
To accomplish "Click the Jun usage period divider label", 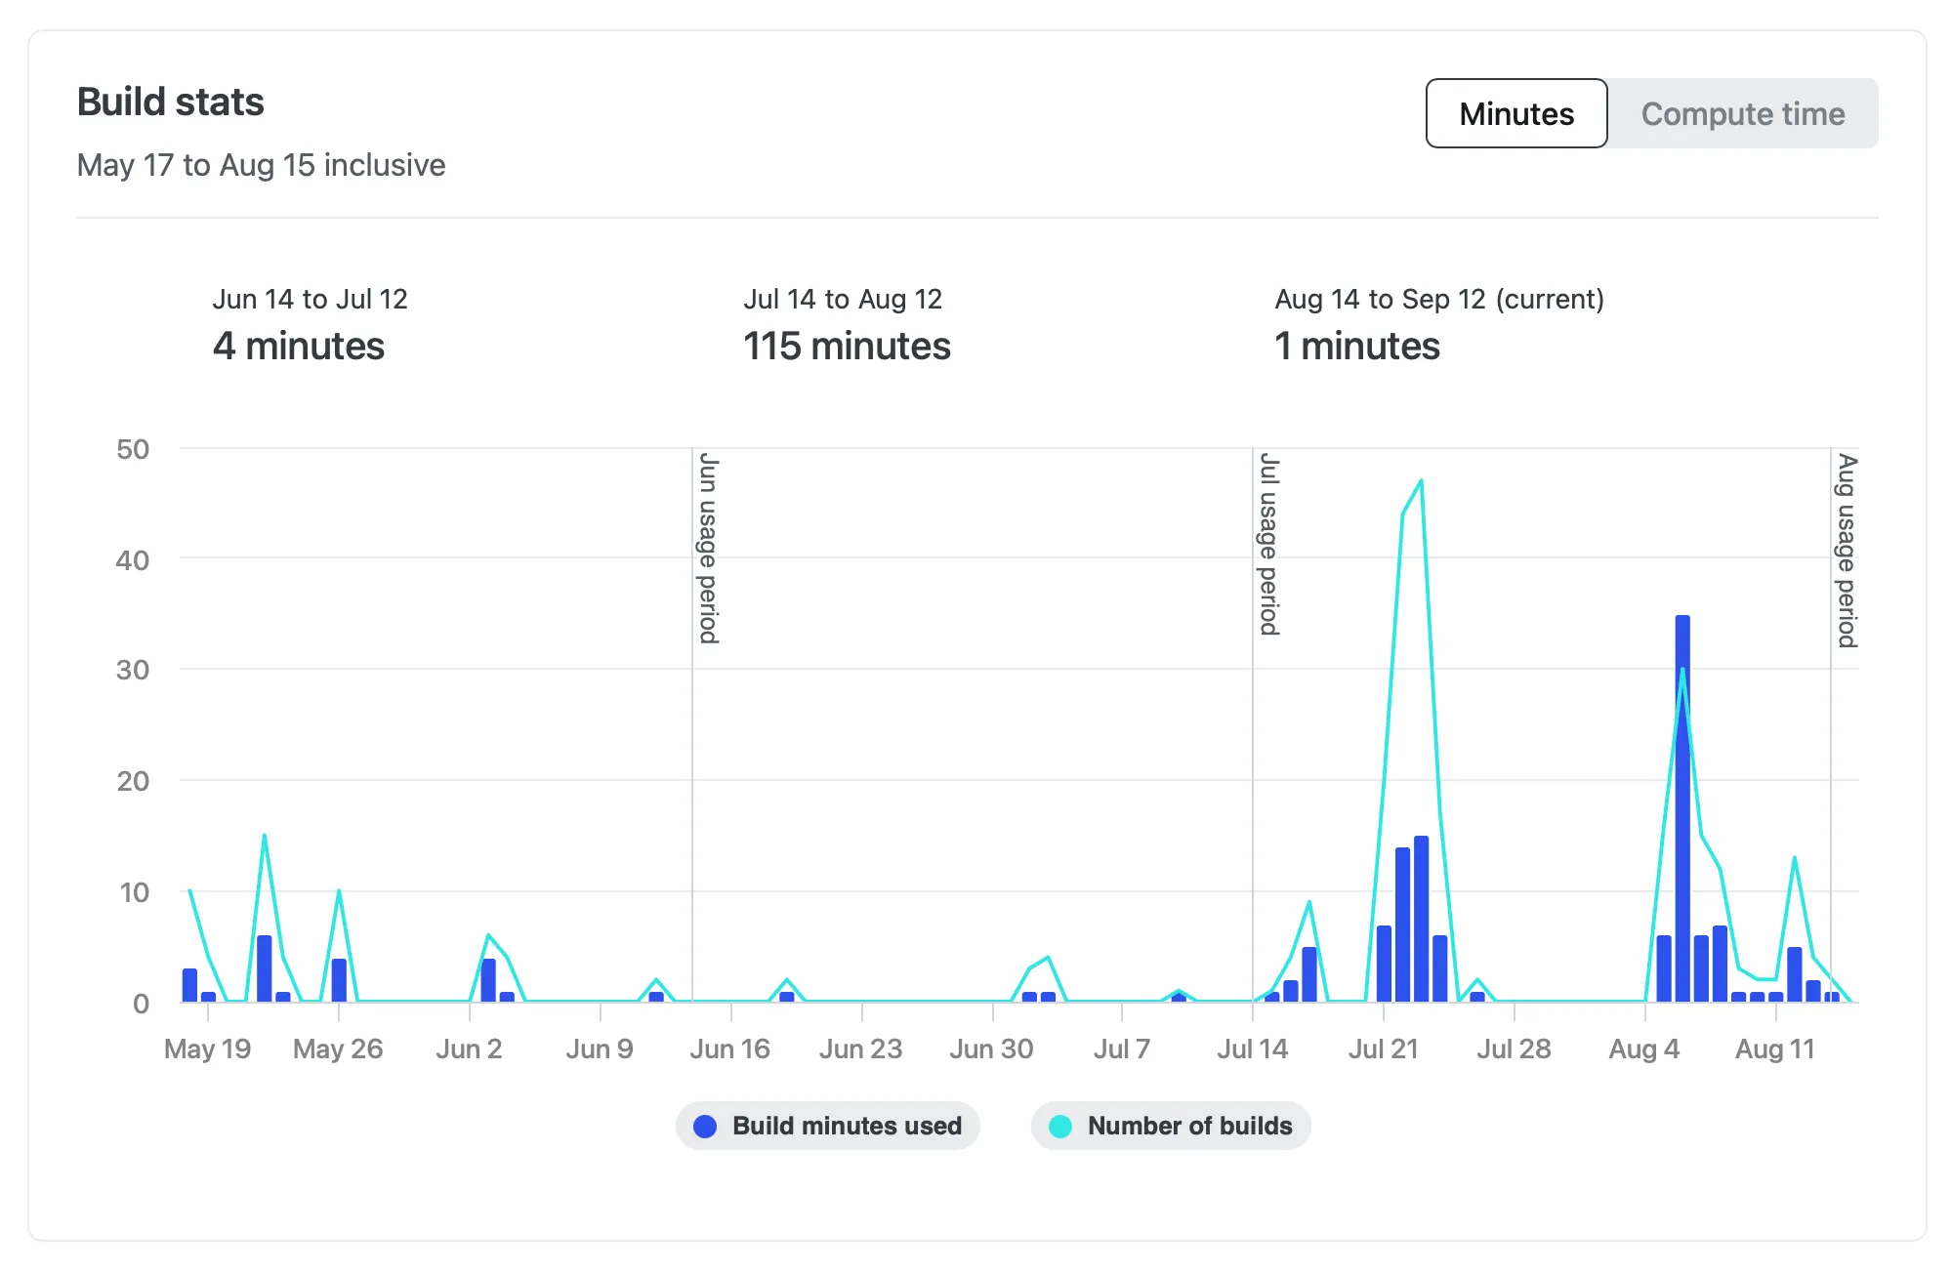I will [707, 547].
